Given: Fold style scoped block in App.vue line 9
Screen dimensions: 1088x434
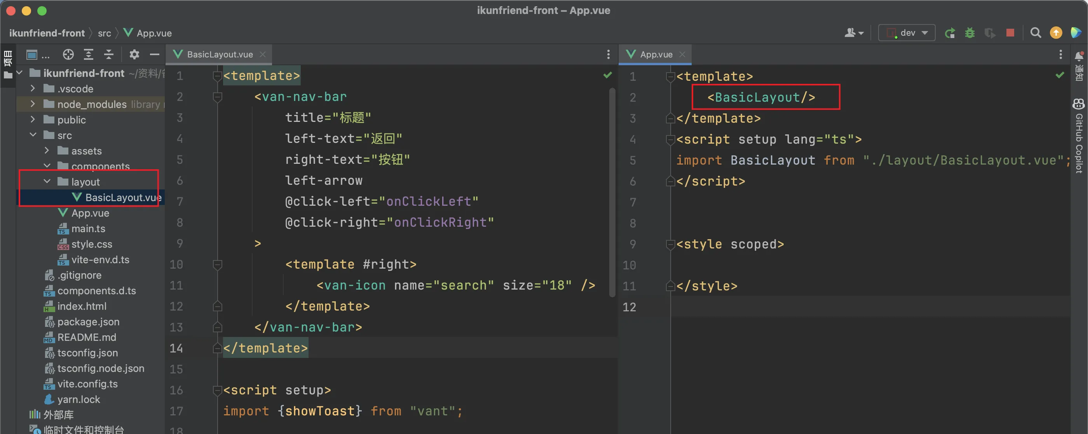Looking at the screenshot, I should (x=670, y=244).
